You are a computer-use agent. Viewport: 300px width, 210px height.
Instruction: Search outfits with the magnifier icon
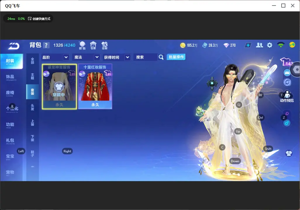161,57
